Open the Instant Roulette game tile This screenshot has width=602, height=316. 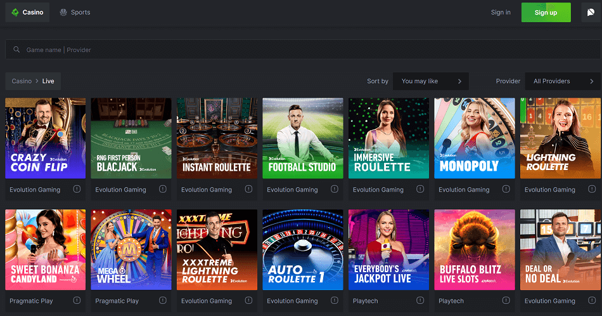coord(217,138)
